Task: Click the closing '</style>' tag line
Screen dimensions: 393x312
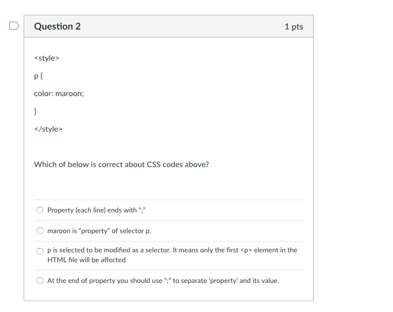Action: [x=48, y=129]
